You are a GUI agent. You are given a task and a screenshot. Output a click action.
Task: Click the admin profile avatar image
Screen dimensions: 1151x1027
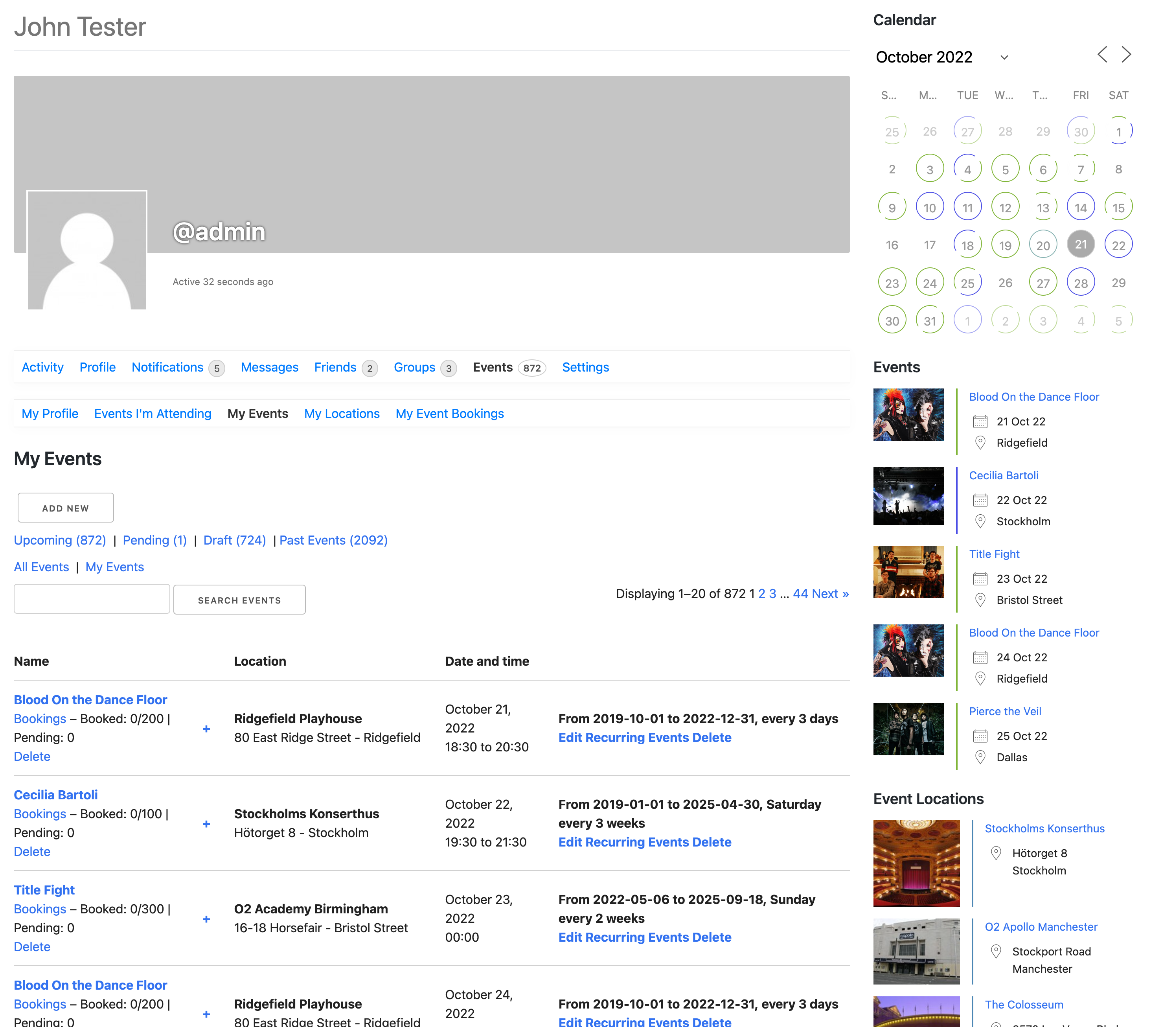(x=87, y=250)
